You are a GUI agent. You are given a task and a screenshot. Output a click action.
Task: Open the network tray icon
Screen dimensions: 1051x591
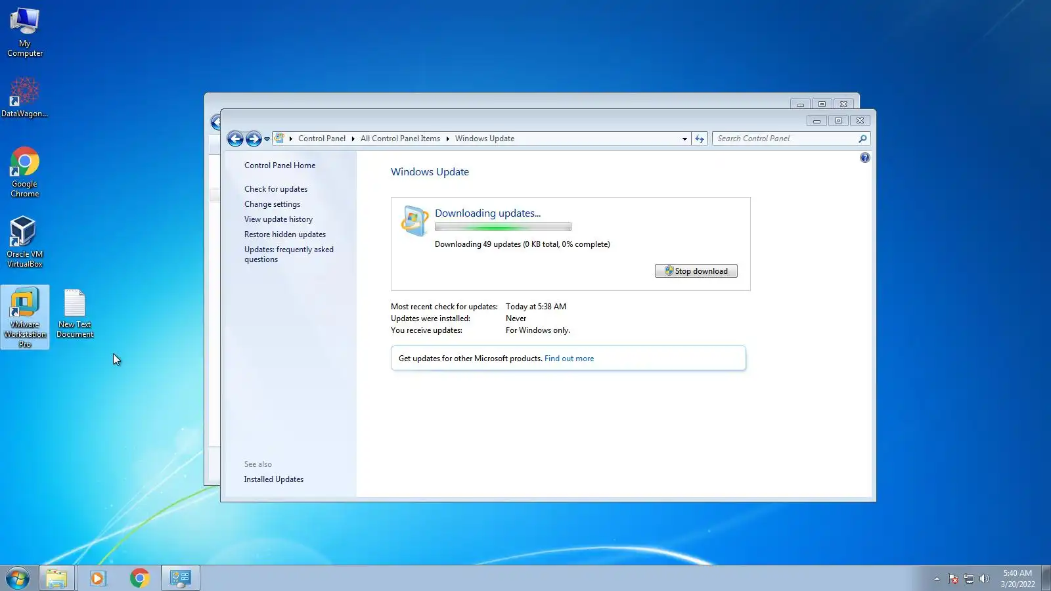click(969, 579)
